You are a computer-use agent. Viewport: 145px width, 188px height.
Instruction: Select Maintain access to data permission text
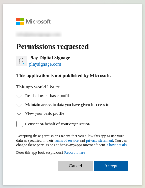tap(67, 105)
